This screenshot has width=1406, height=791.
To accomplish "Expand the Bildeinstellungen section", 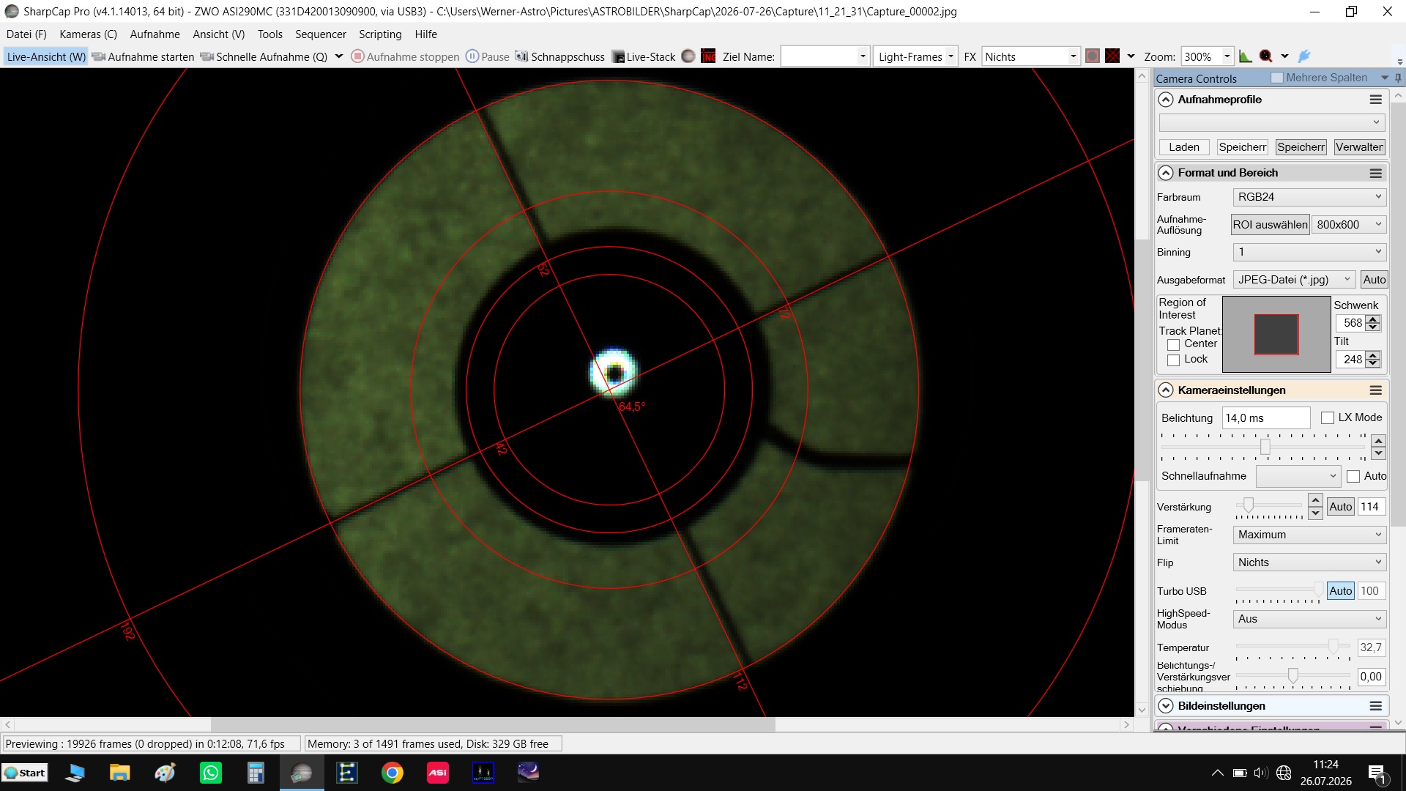I will point(1166,706).
